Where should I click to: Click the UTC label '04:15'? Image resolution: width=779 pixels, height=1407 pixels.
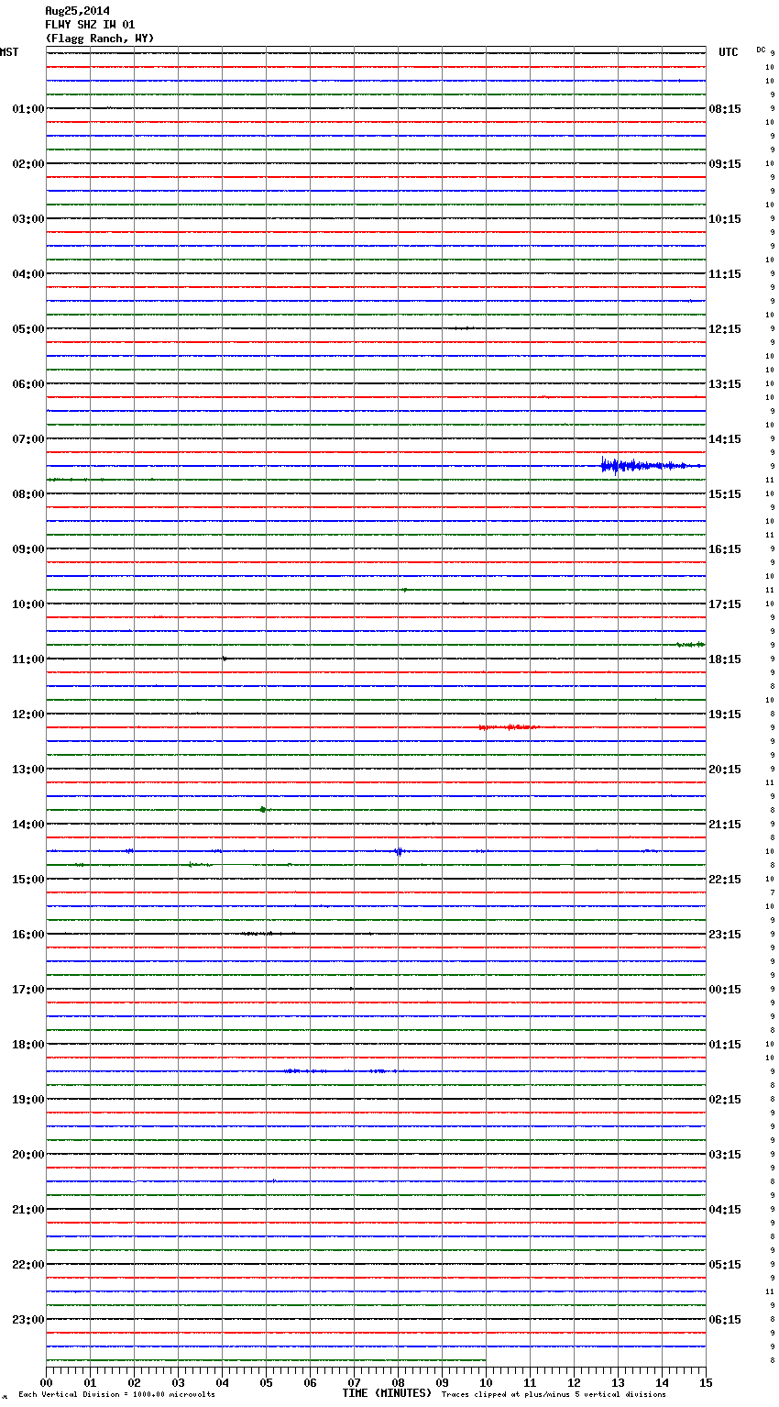(725, 1210)
